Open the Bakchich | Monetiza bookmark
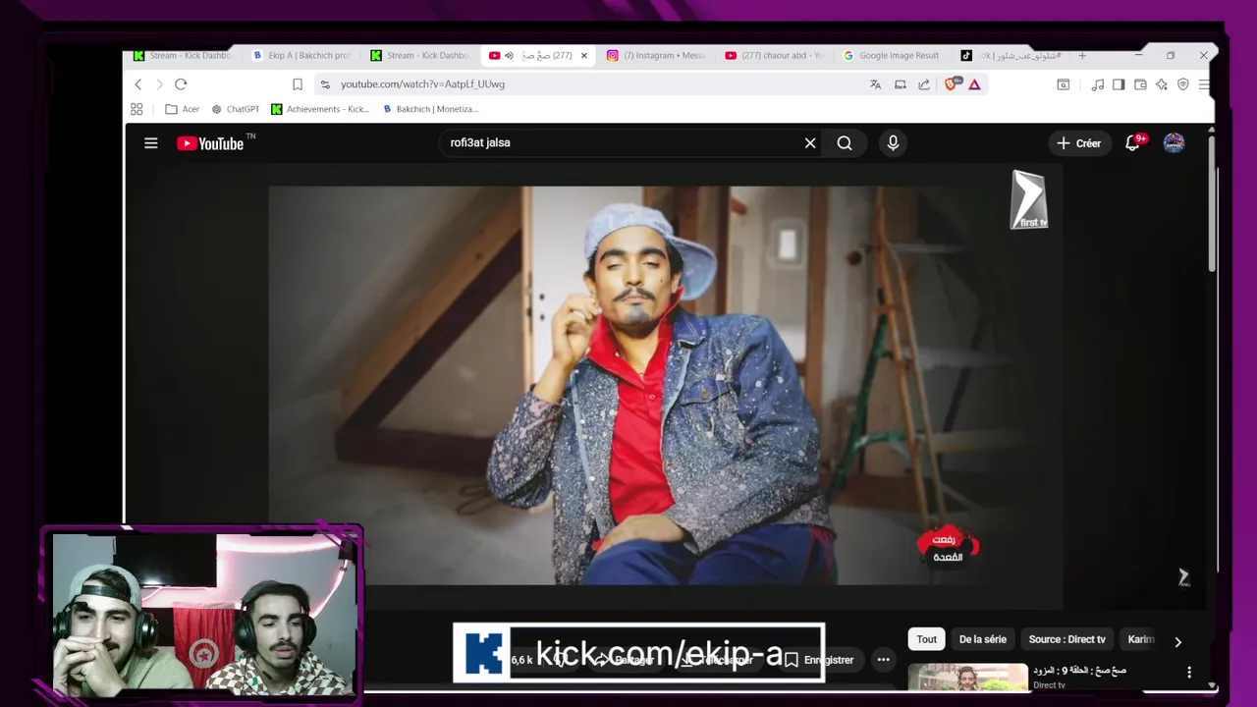The image size is (1257, 707). click(430, 109)
